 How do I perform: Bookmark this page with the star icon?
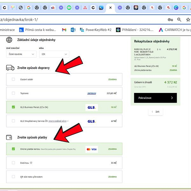(188, 20)
